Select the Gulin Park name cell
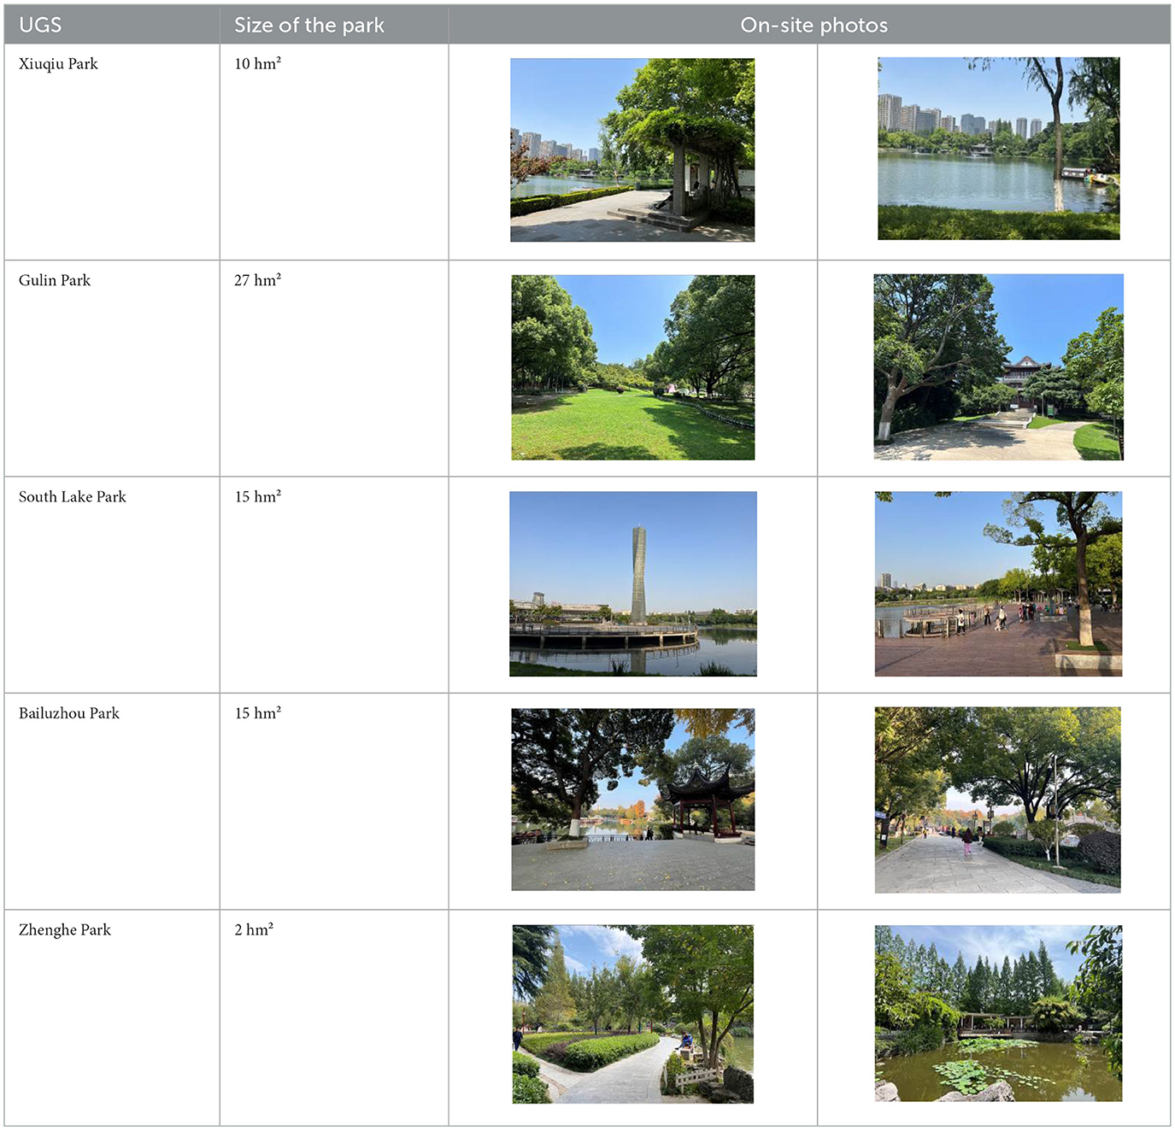This screenshot has width=1175, height=1131. click(55, 280)
